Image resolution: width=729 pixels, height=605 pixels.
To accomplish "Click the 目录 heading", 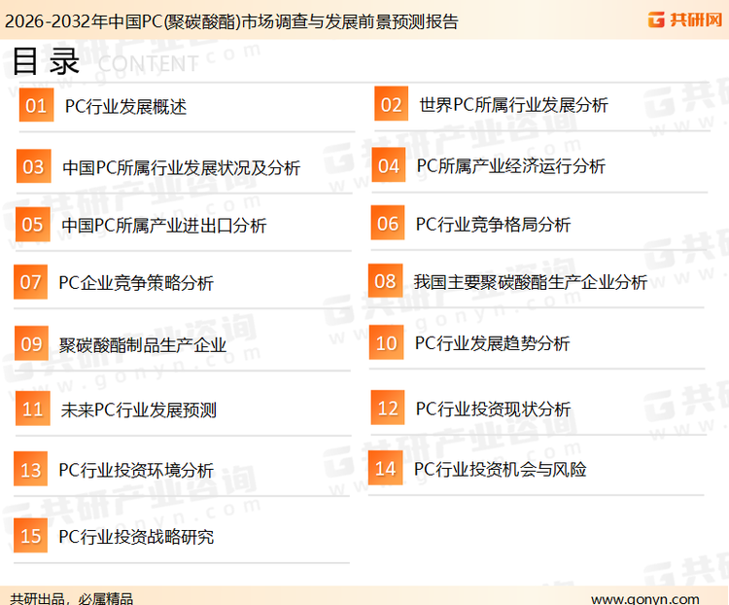I will coord(46,61).
